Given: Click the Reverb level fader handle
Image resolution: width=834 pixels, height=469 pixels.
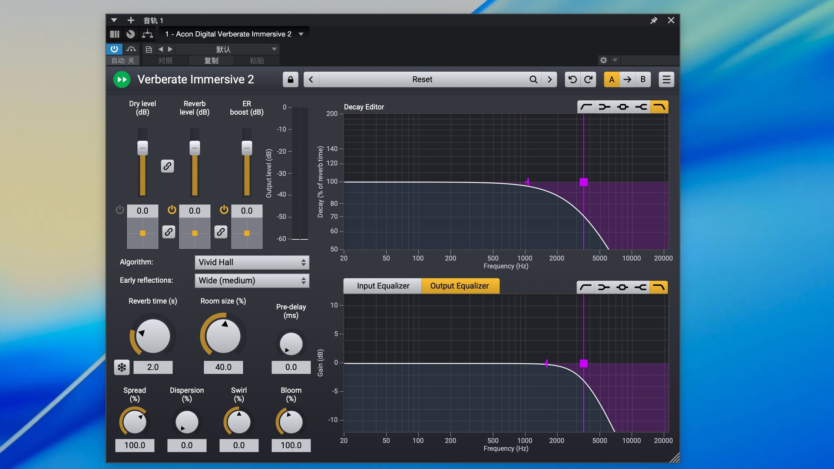Looking at the screenshot, I should pos(195,148).
